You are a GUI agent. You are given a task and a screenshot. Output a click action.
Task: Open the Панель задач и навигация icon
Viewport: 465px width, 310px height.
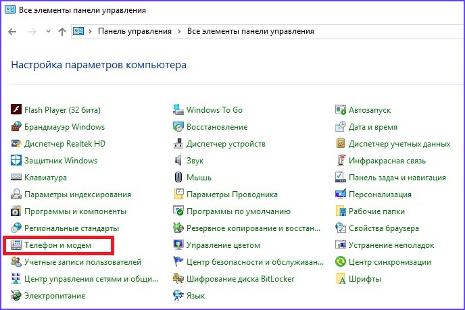[341, 177]
